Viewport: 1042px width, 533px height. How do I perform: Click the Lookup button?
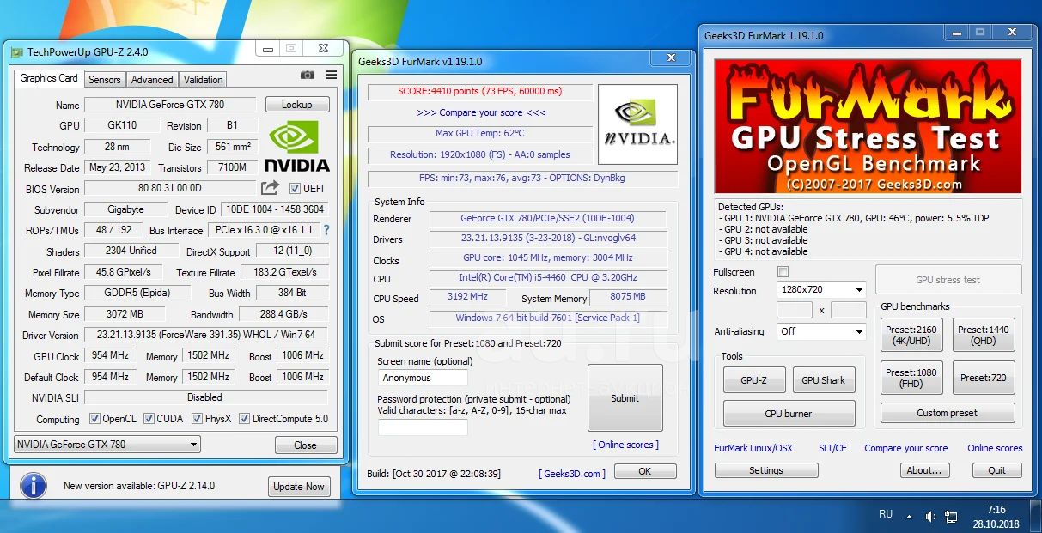296,105
